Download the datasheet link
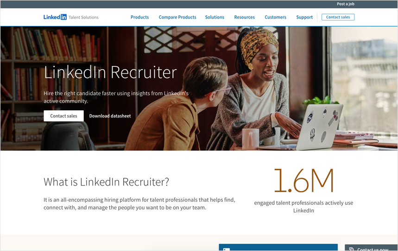 (110, 116)
